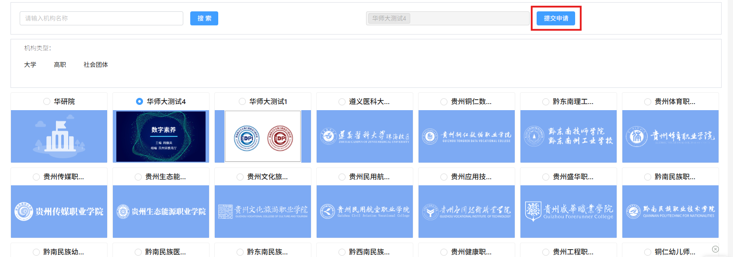
Task: Click the 华研院 default building icon
Action: tap(59, 136)
